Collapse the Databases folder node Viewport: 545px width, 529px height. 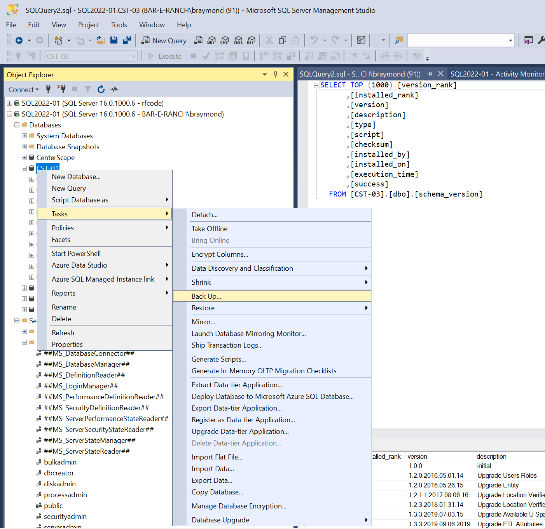click(17, 125)
